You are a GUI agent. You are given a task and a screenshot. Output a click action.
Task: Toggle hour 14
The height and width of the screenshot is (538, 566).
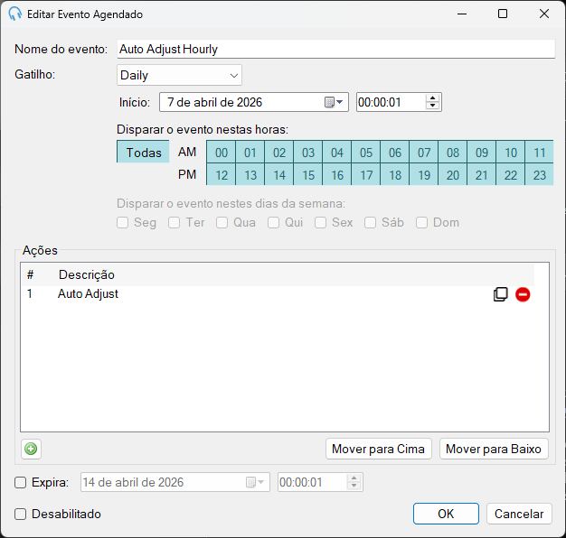click(279, 174)
